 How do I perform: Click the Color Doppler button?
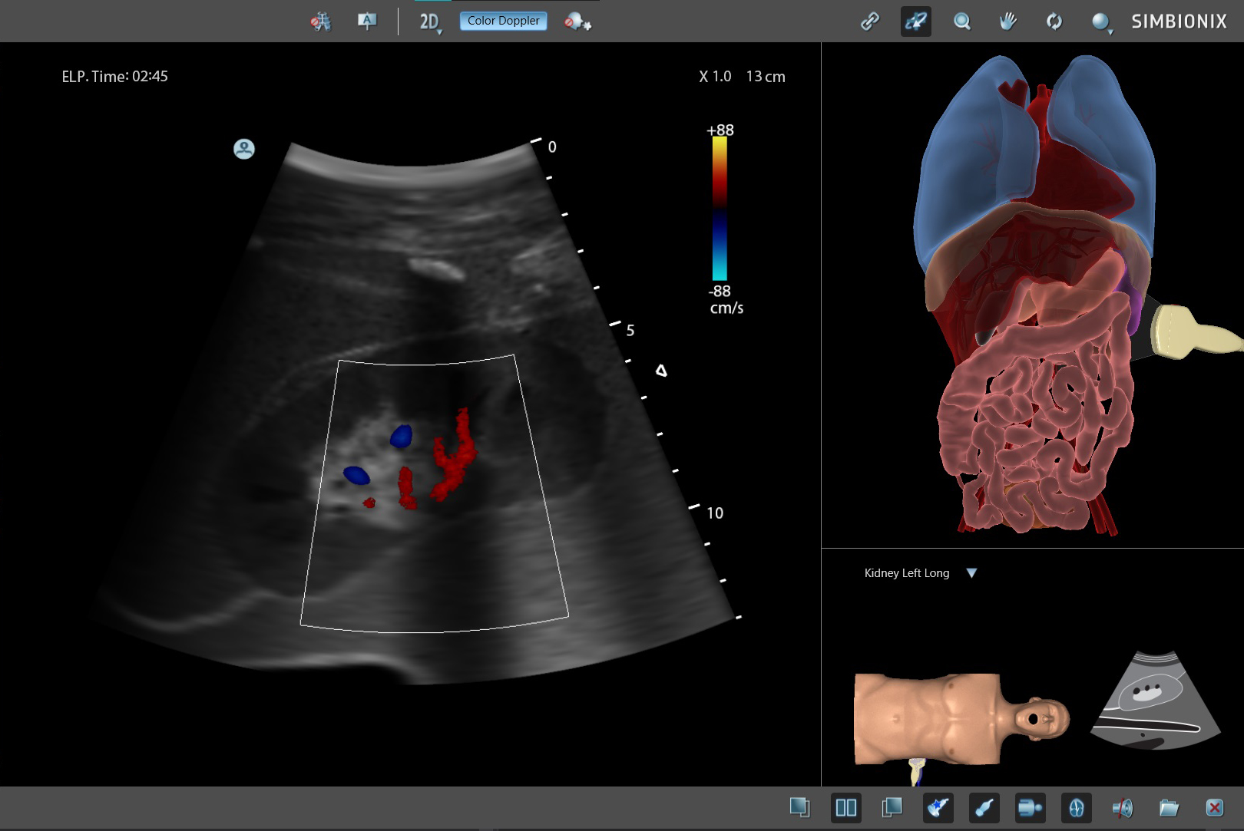pos(503,21)
